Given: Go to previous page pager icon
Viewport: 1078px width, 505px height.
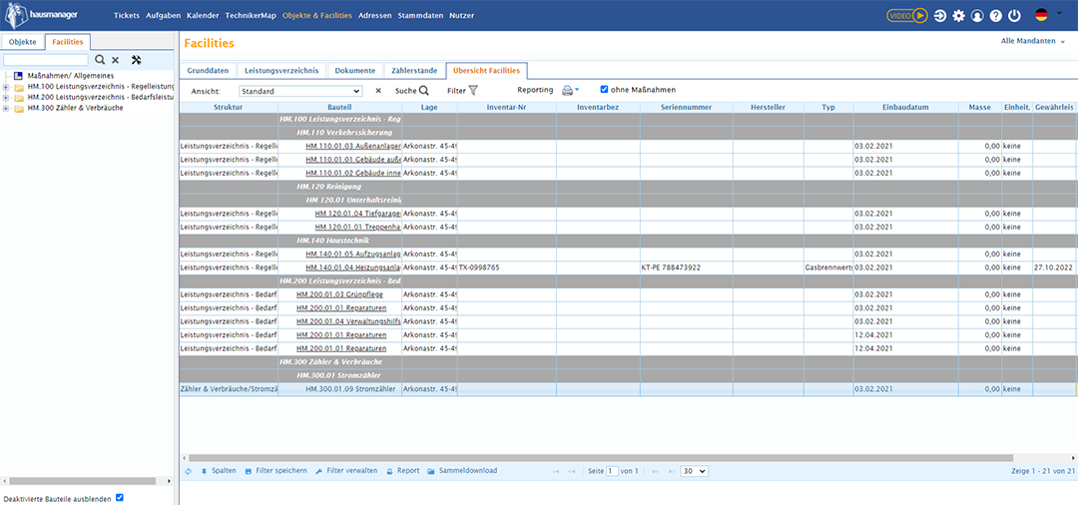Looking at the screenshot, I should point(571,471).
